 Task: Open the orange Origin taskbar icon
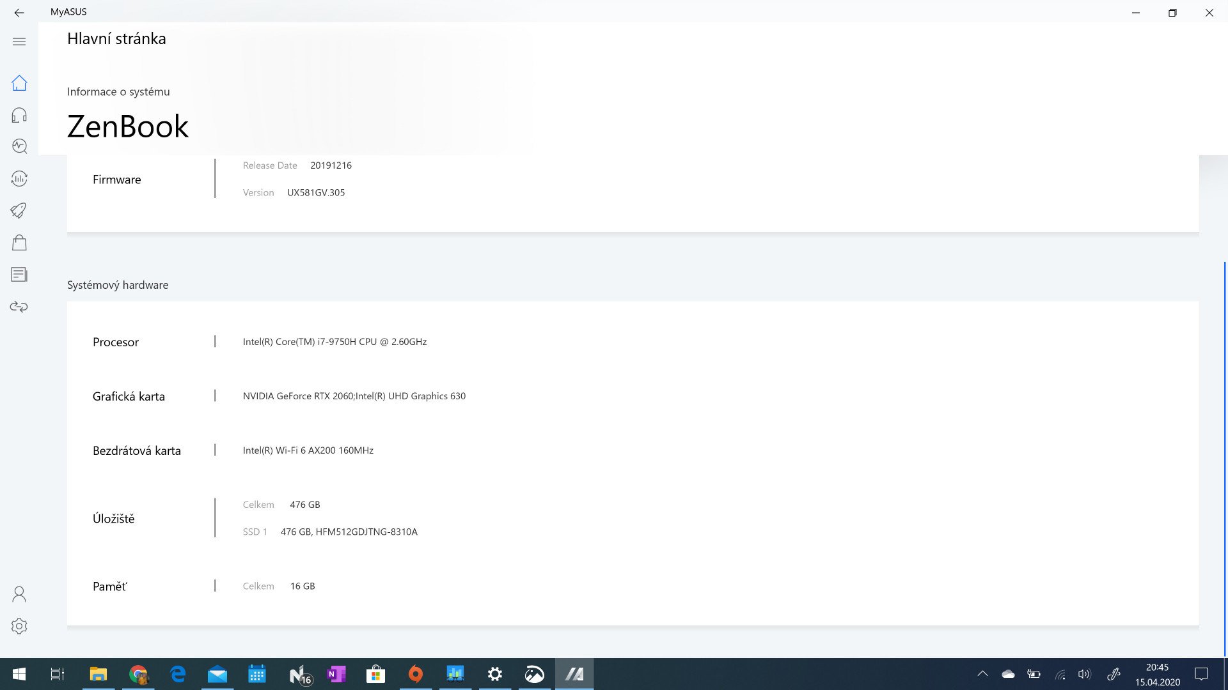point(416,674)
